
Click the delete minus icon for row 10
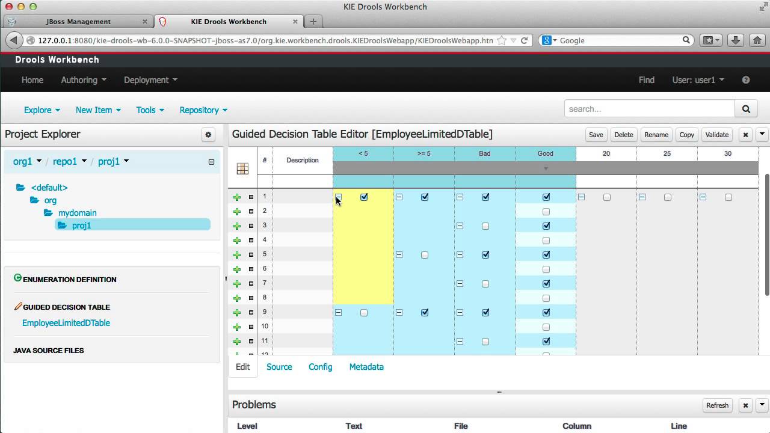click(251, 327)
